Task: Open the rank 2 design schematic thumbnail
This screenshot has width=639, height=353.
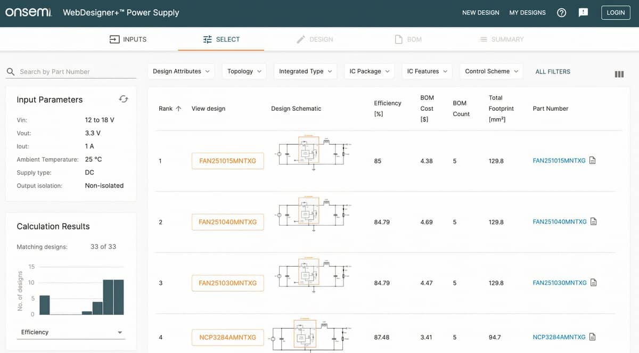Action: click(x=314, y=215)
